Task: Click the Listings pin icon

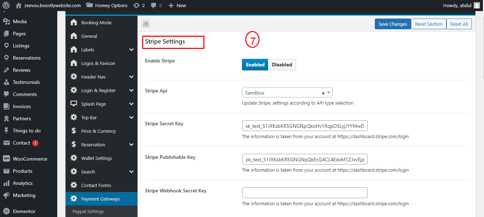Action: click(x=6, y=46)
